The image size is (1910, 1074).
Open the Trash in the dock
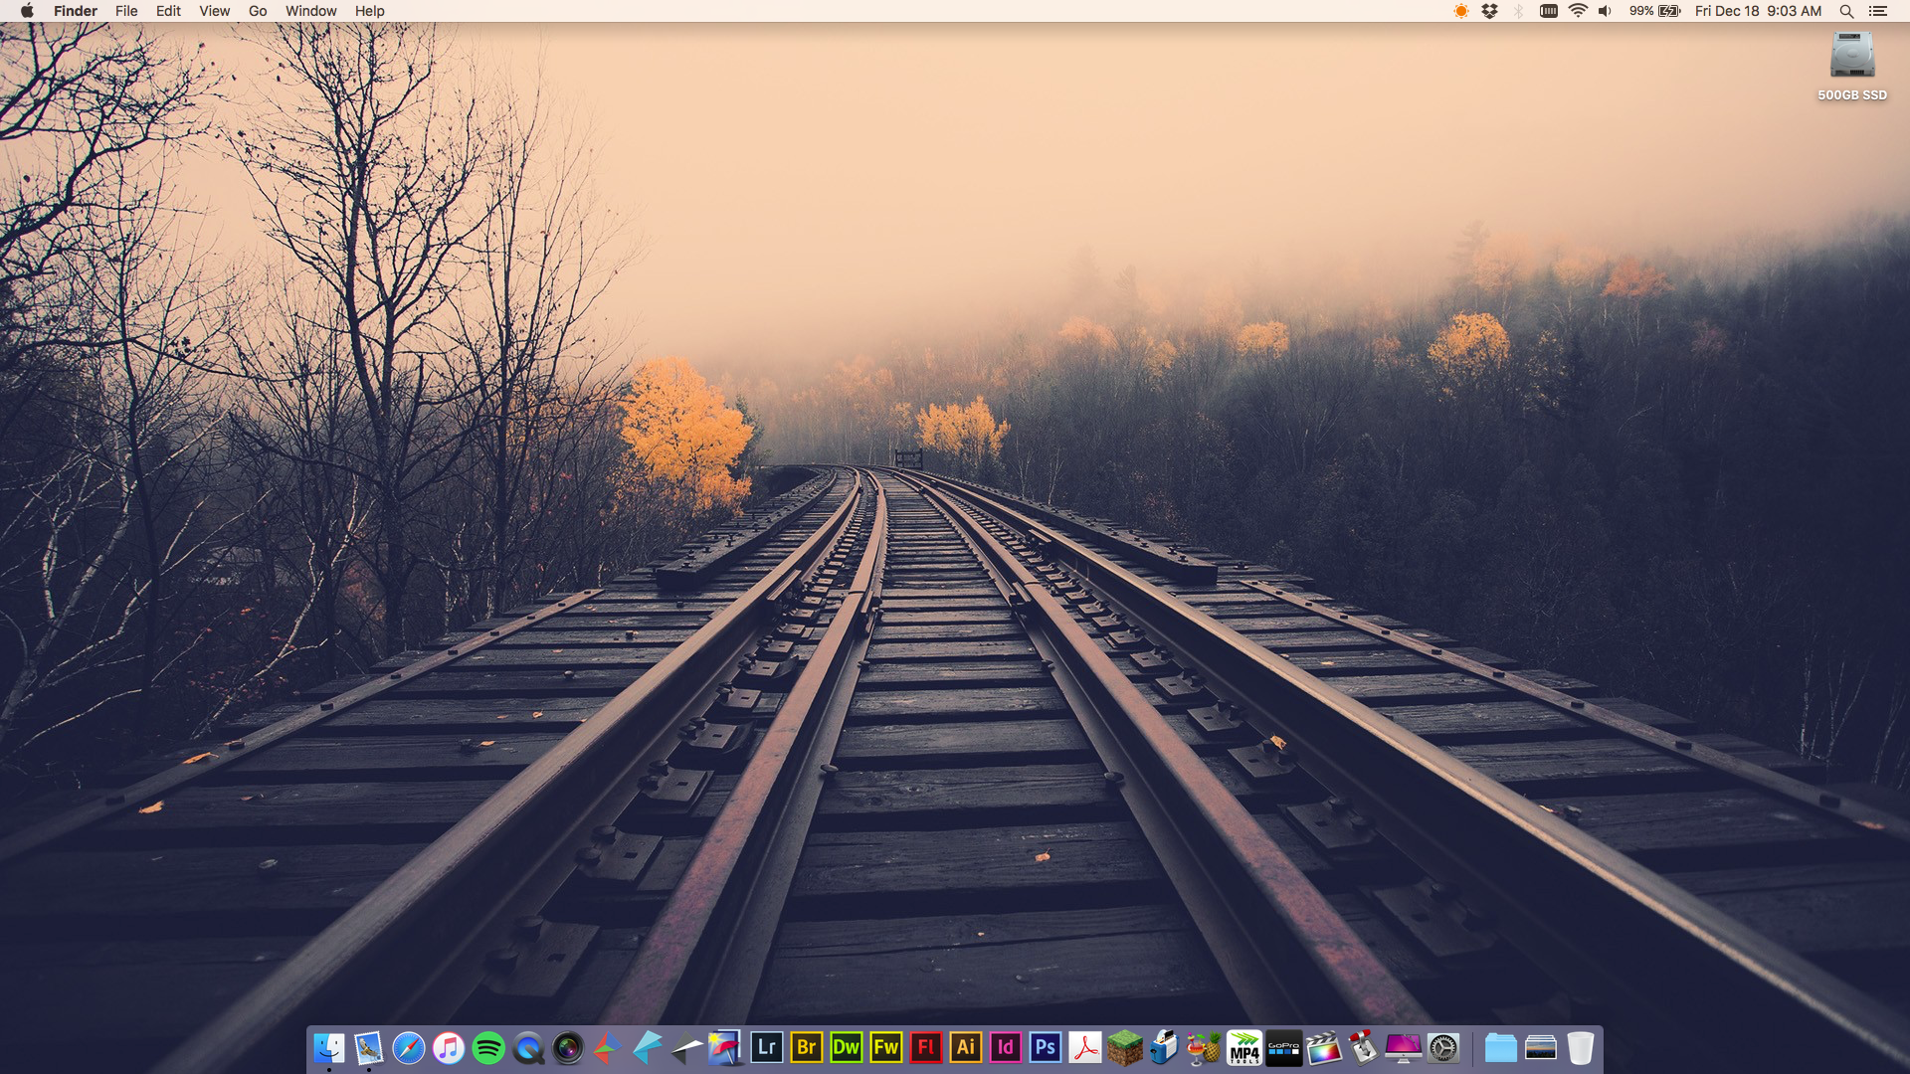click(1580, 1047)
